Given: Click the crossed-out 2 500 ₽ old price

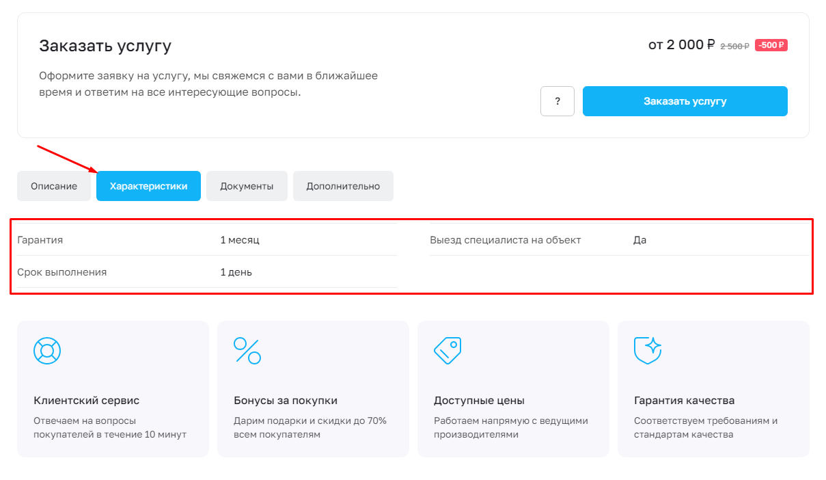Looking at the screenshot, I should (734, 46).
